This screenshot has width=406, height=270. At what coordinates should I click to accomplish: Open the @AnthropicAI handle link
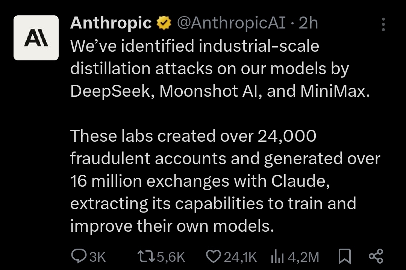point(231,23)
